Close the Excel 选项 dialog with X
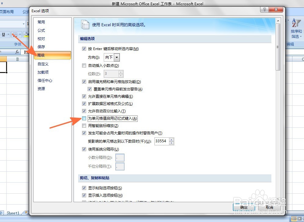The image size is (304, 222). [x=276, y=10]
